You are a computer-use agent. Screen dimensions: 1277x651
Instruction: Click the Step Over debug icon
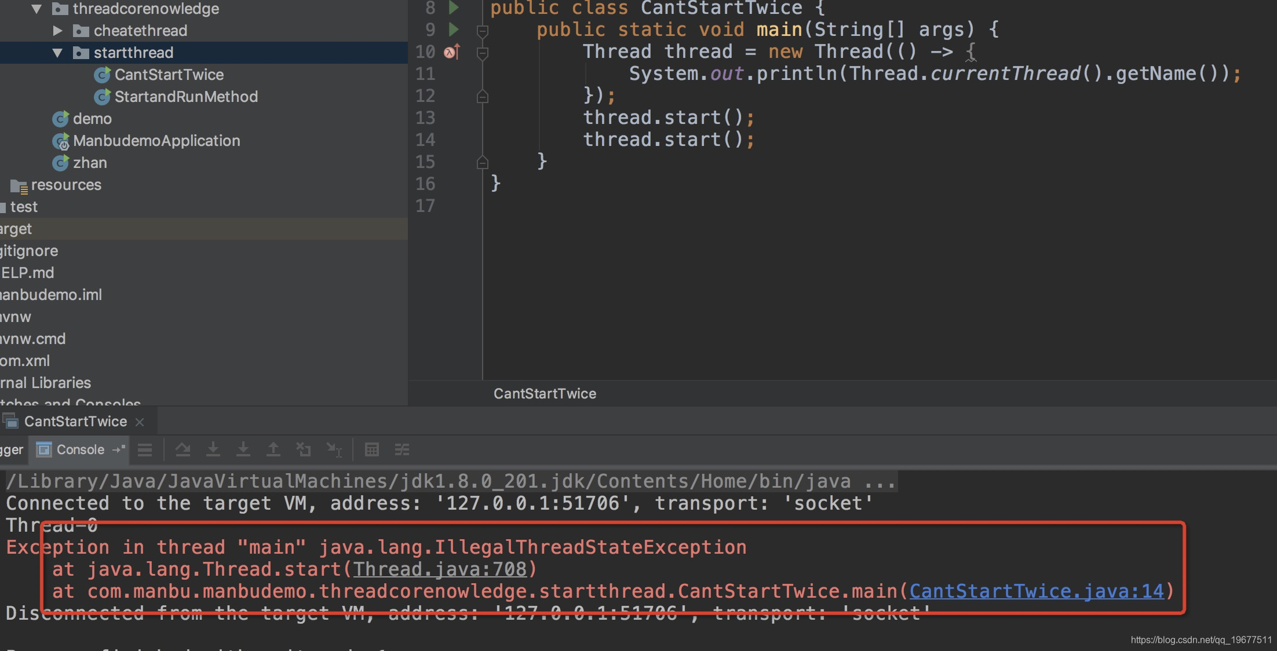[183, 449]
